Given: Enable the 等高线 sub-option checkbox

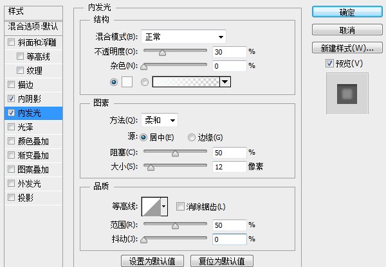Looking at the screenshot, I should point(20,56).
